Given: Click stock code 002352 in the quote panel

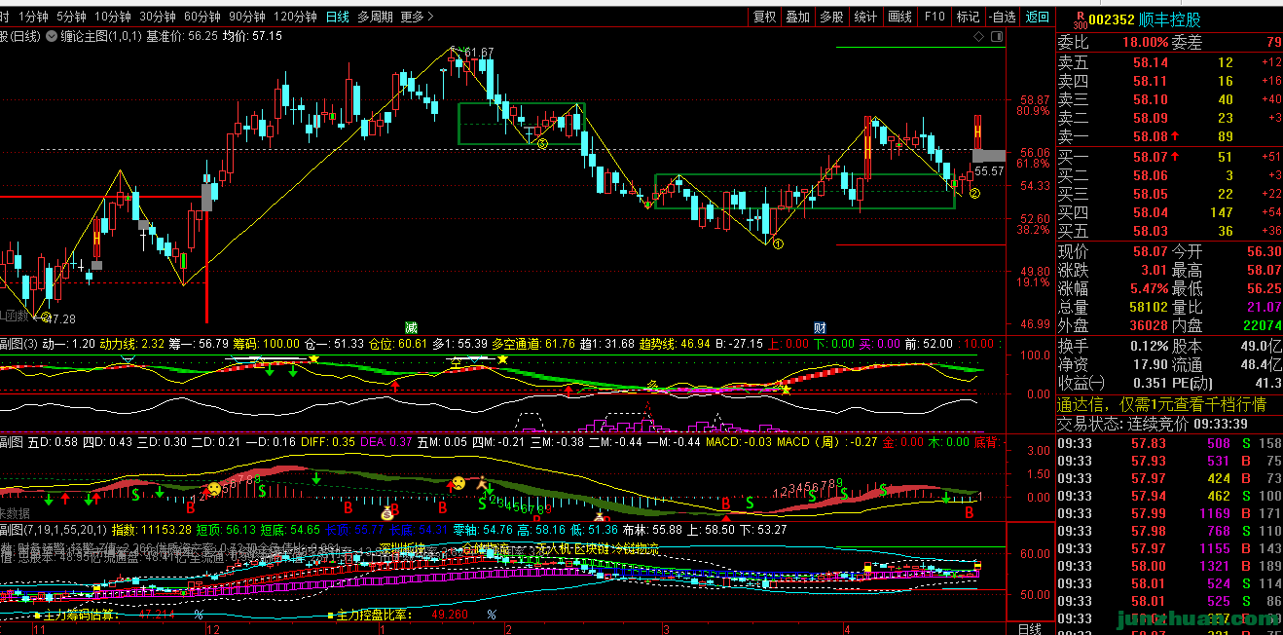Looking at the screenshot, I should pyautogui.click(x=1112, y=20).
